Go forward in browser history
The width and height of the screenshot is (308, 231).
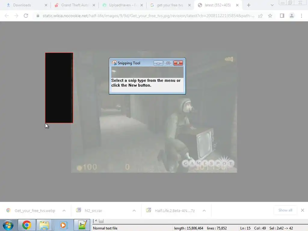click(x=16, y=16)
